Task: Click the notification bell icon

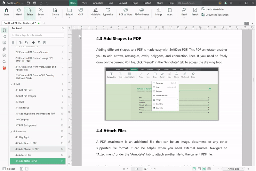Action: (231, 3)
